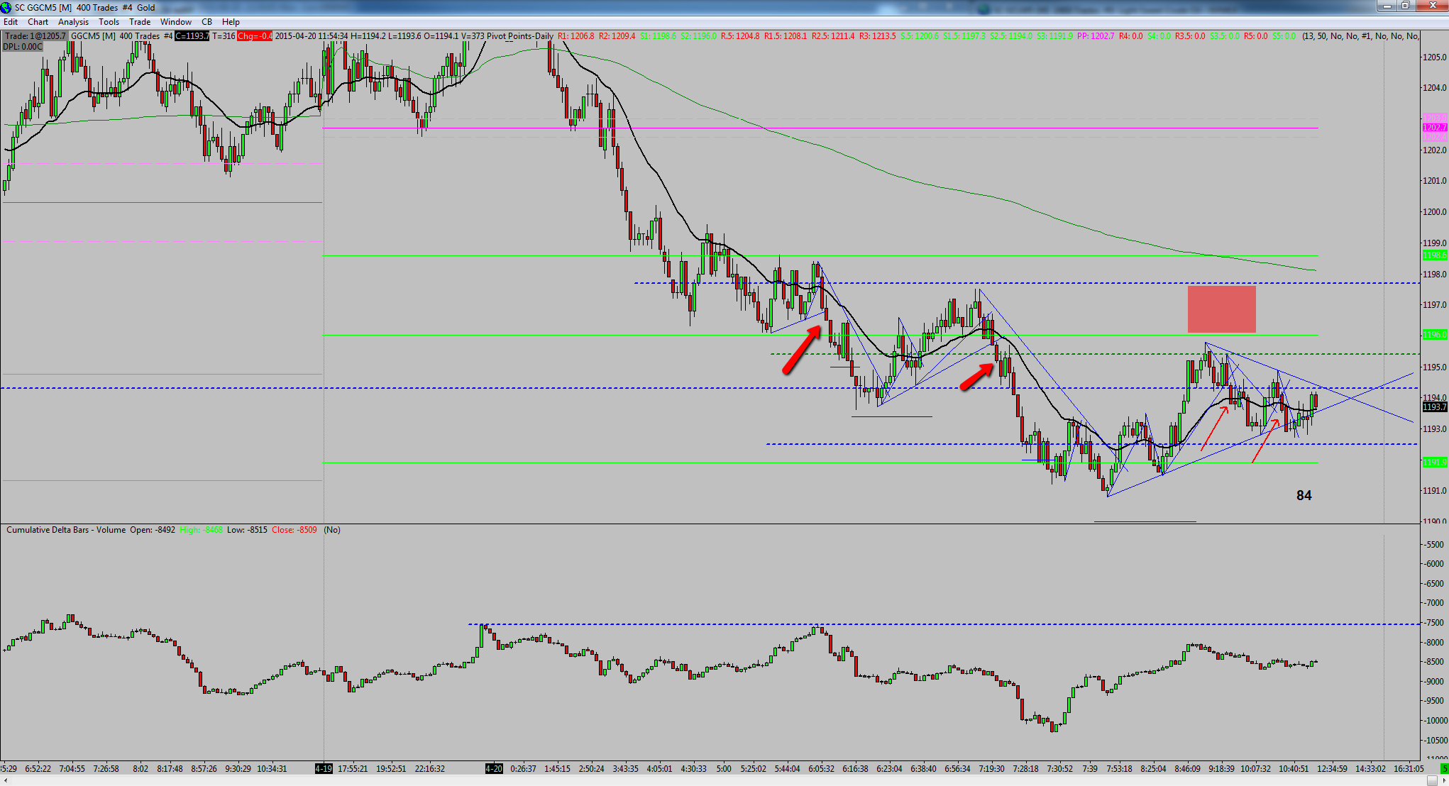Click the "16:31:05" time axis label

1409,768
